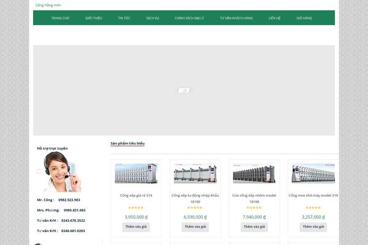
Task: Click the banner slider loading placeholder icon
Action: tap(184, 90)
